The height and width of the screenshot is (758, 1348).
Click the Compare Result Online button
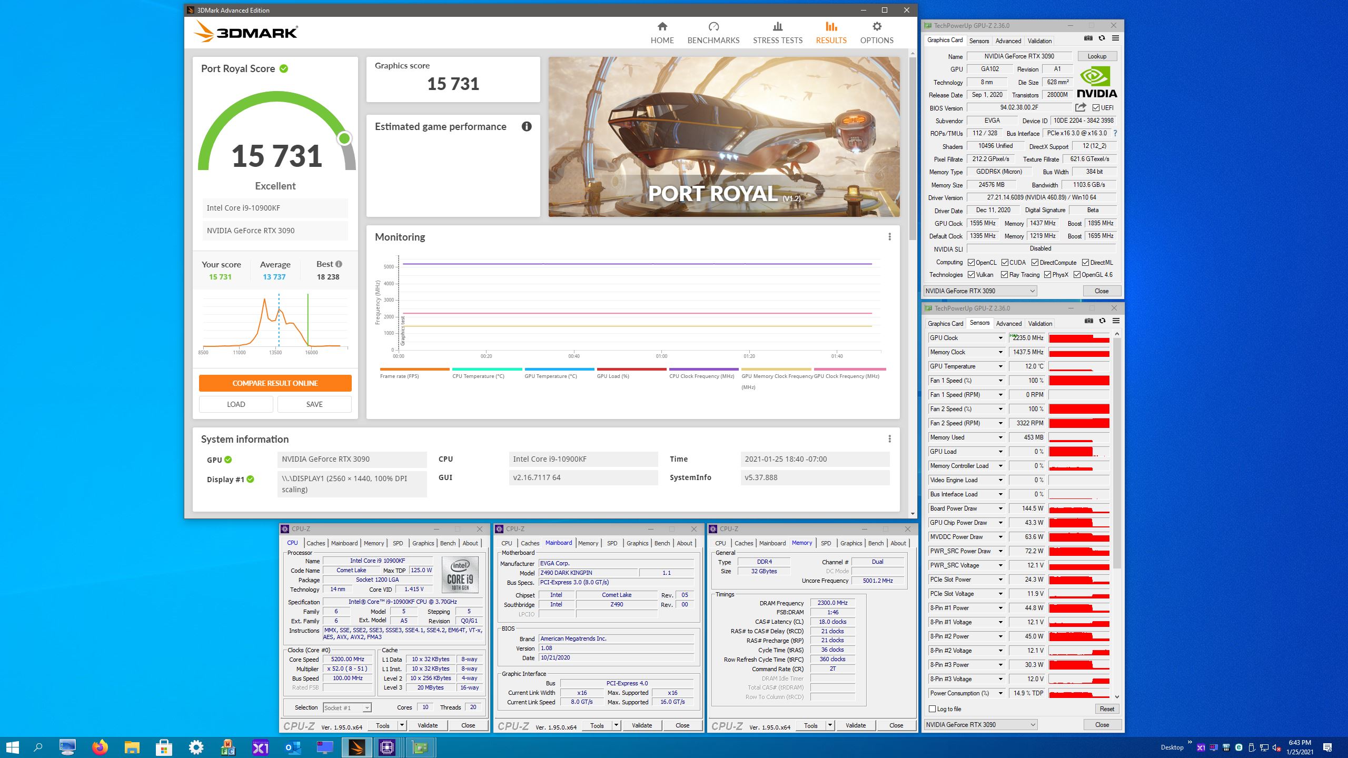[275, 383]
